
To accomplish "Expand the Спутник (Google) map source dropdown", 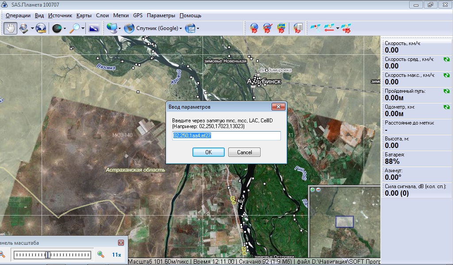I will point(180,29).
